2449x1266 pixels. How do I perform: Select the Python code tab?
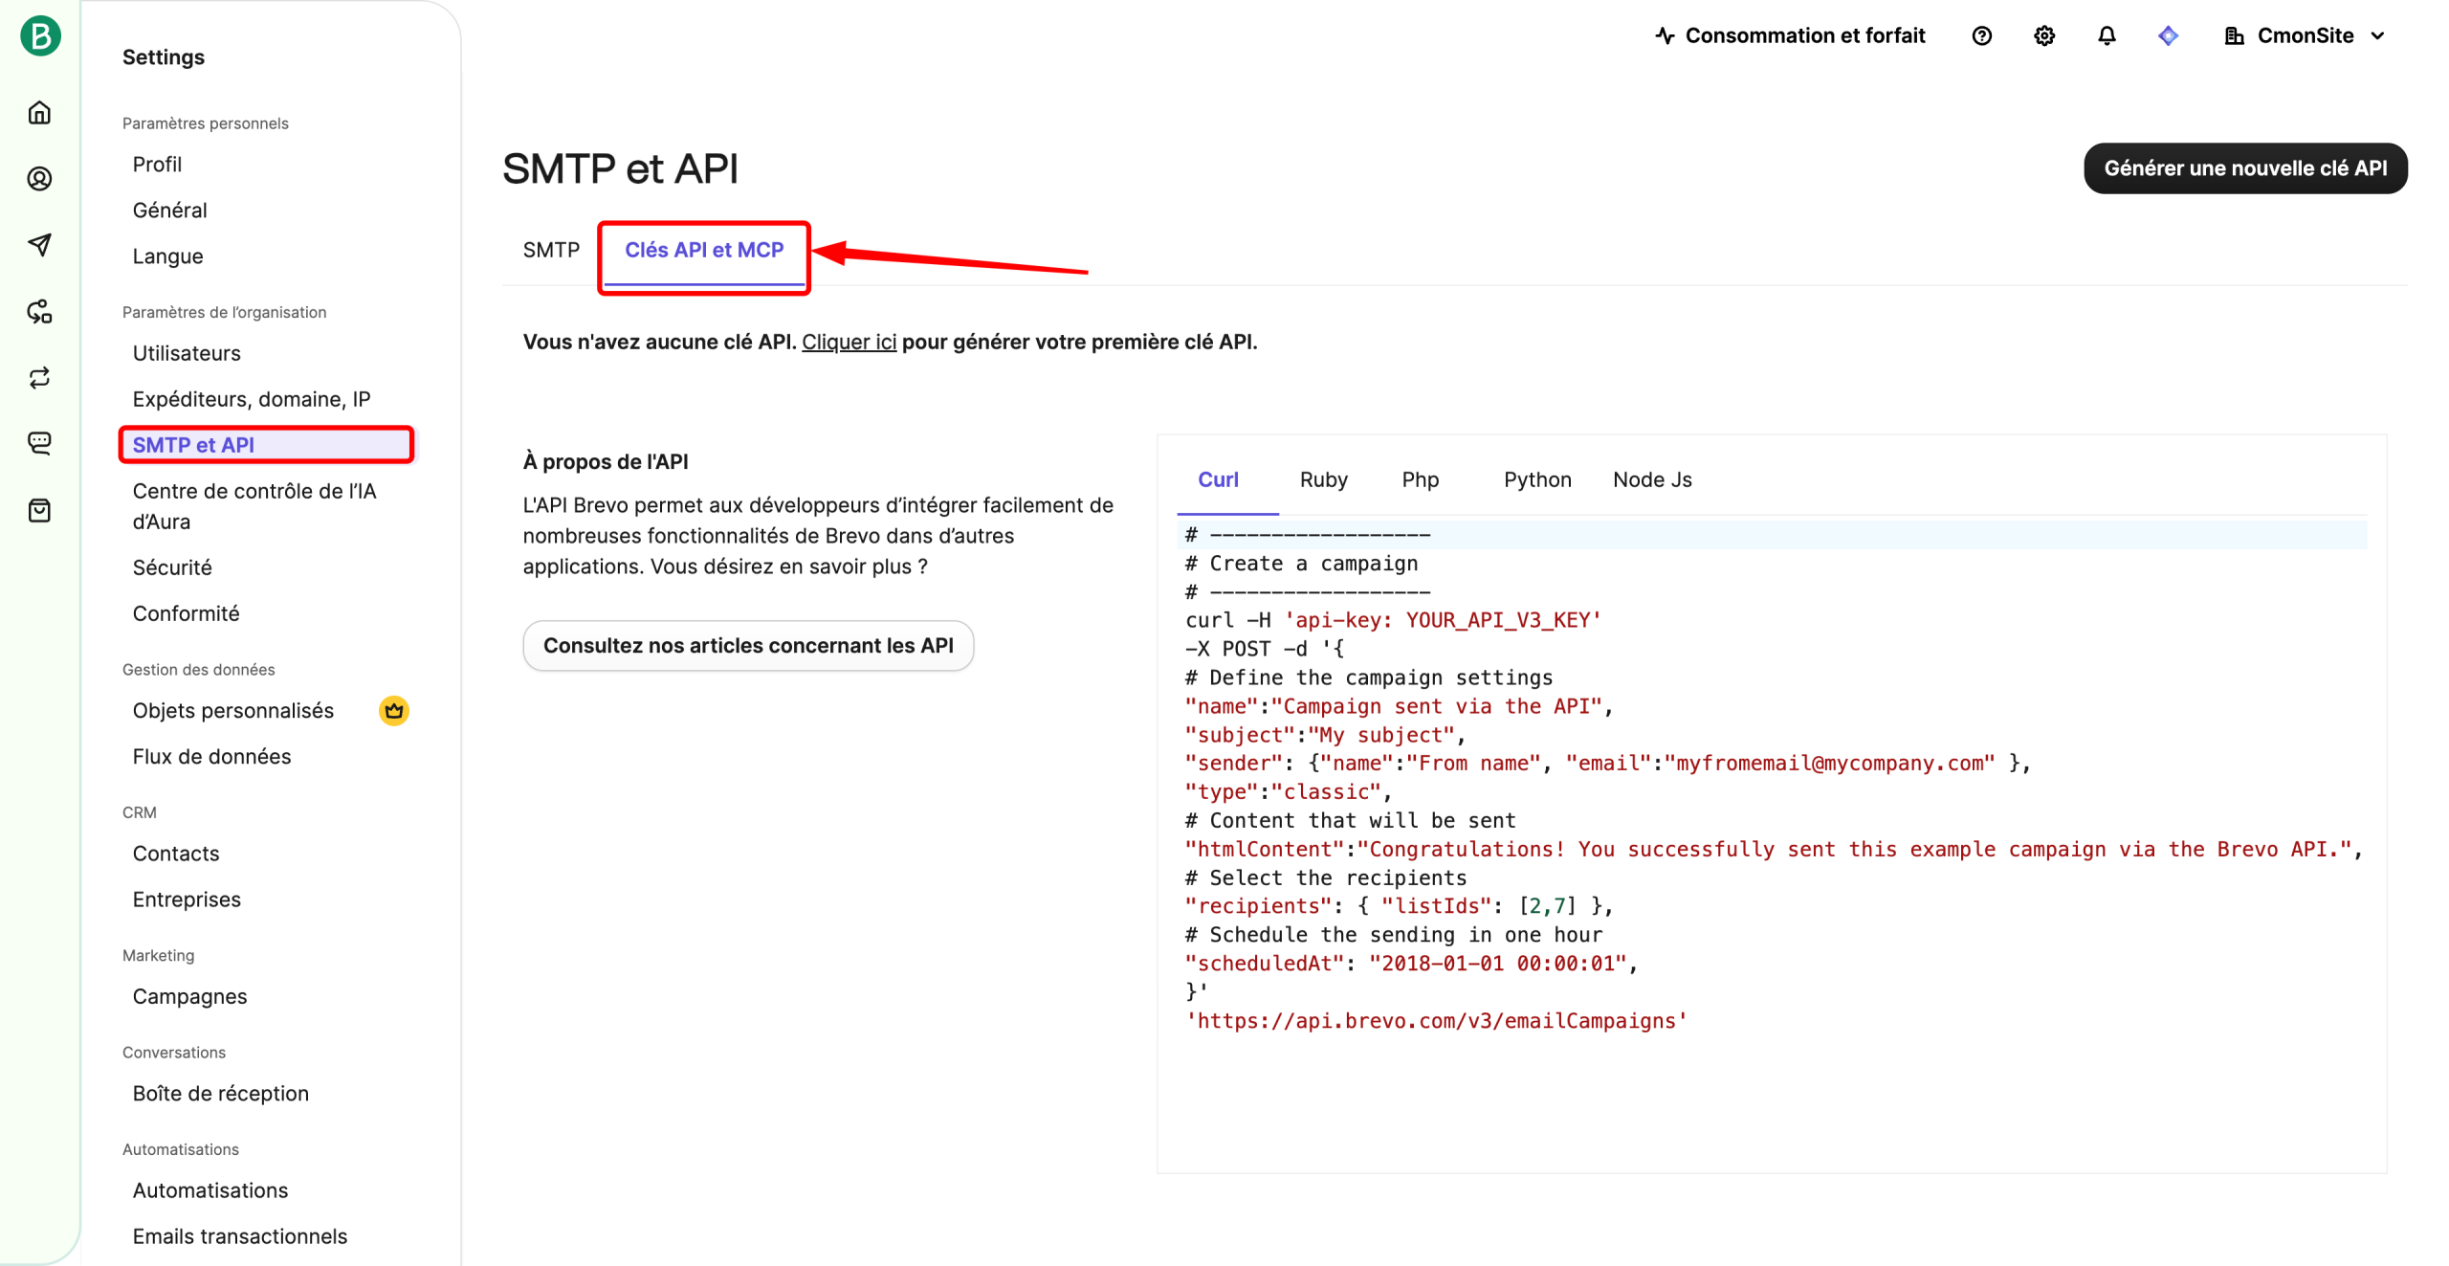point(1536,479)
